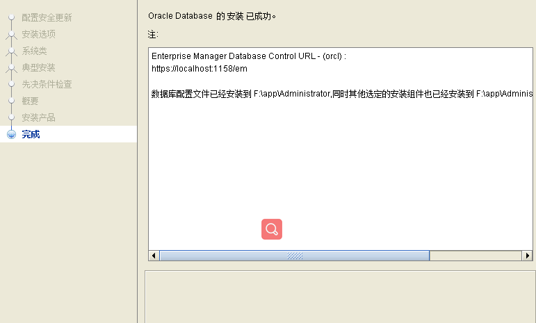The height and width of the screenshot is (323, 536).
Task: Click the empty scrollbar track right of the thumb
Action: [476, 256]
